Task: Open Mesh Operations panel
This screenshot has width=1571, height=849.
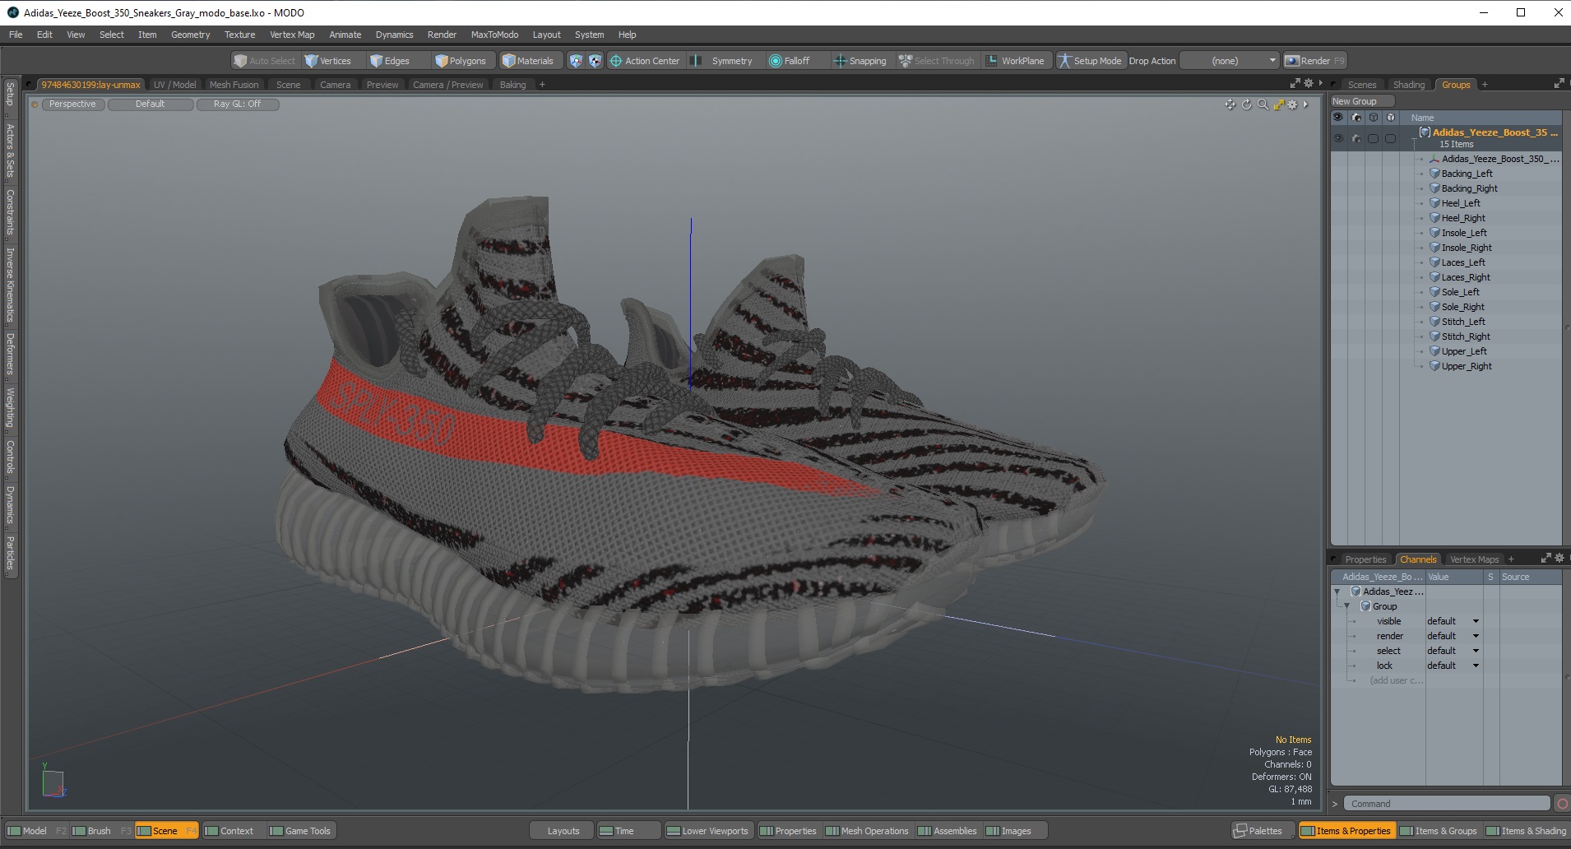Action: click(867, 831)
